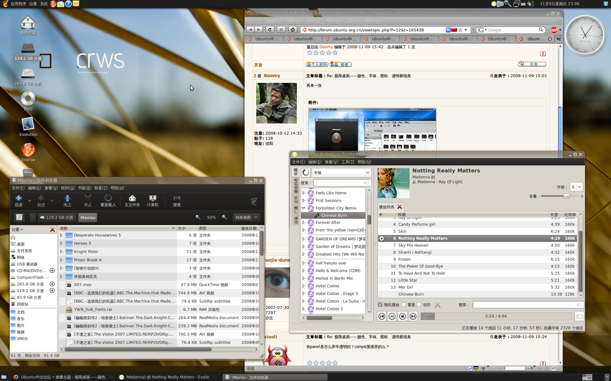Bookmark page with the star icon
Screen dimensions: 611x381
click(x=460, y=30)
